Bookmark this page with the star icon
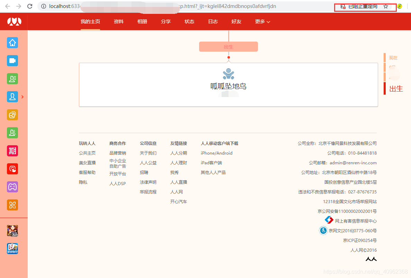The width and height of the screenshot is (411, 278). point(386,7)
